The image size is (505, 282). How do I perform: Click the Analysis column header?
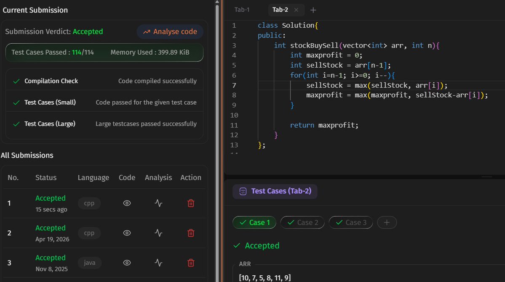coord(158,178)
